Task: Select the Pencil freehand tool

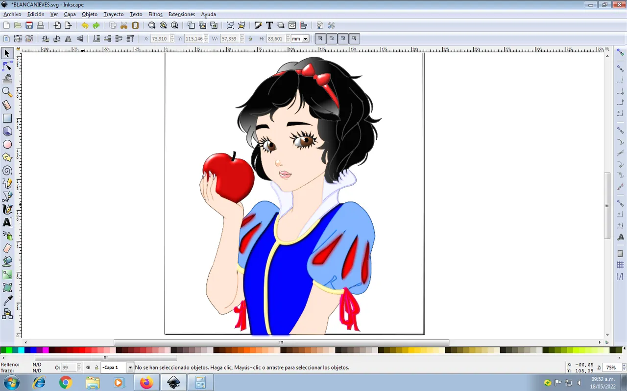Action: (7, 184)
